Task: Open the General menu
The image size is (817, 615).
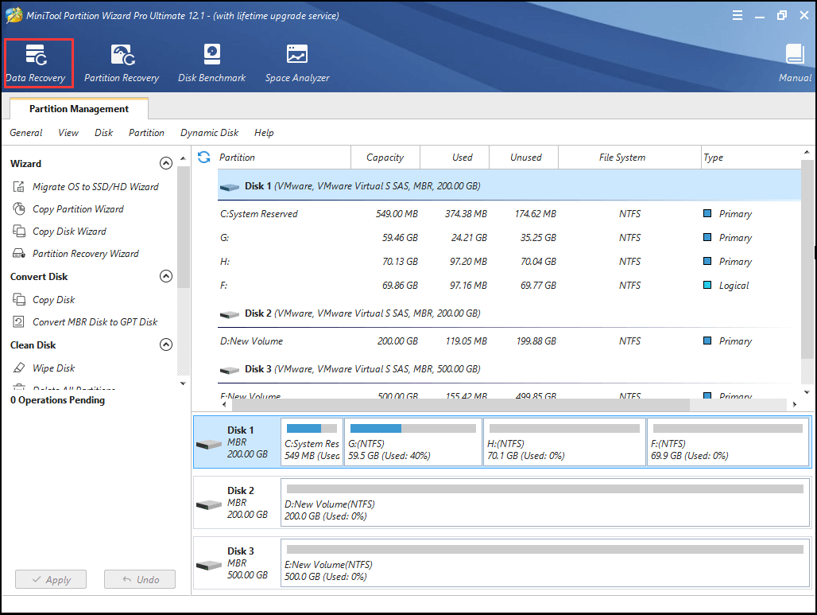Action: pyautogui.click(x=26, y=133)
